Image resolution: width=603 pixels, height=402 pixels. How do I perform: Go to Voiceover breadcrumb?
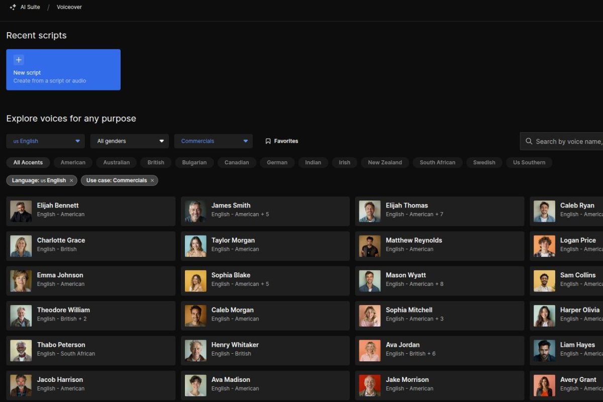click(69, 7)
